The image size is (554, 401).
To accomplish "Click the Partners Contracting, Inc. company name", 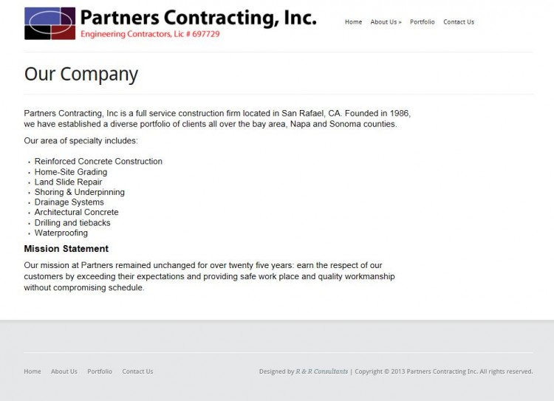I will tap(198, 17).
